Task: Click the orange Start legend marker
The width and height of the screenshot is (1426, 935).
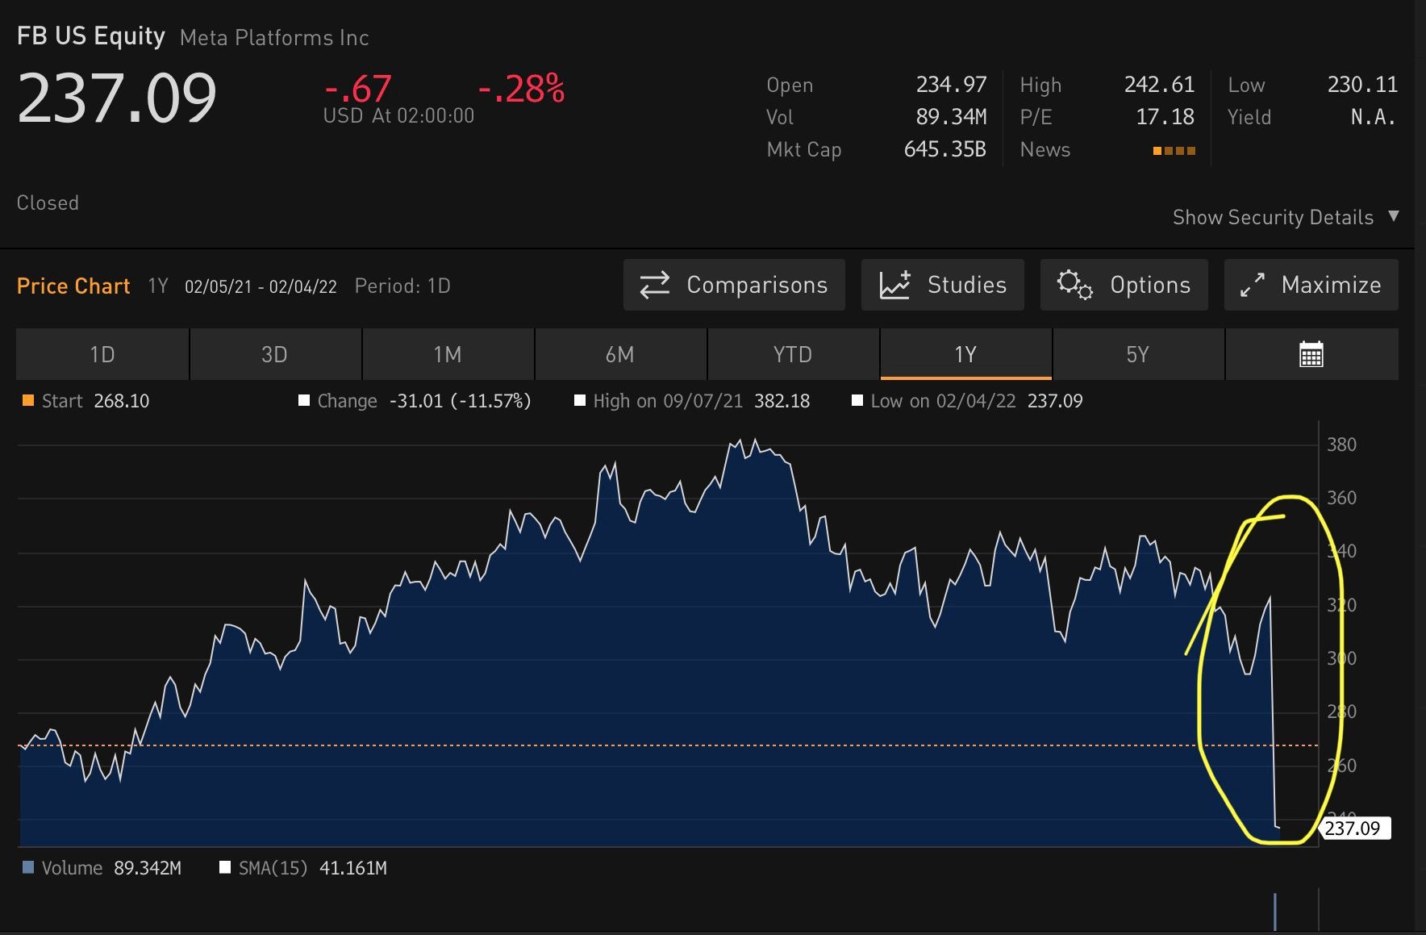Action: pyautogui.click(x=28, y=401)
